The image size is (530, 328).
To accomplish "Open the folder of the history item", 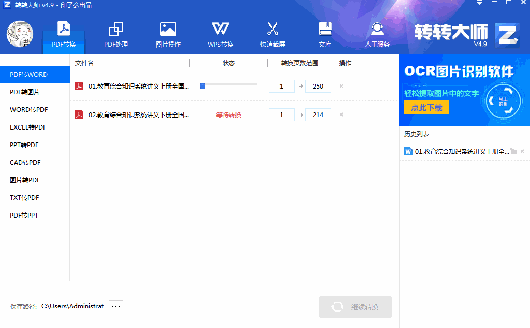I will (x=513, y=151).
